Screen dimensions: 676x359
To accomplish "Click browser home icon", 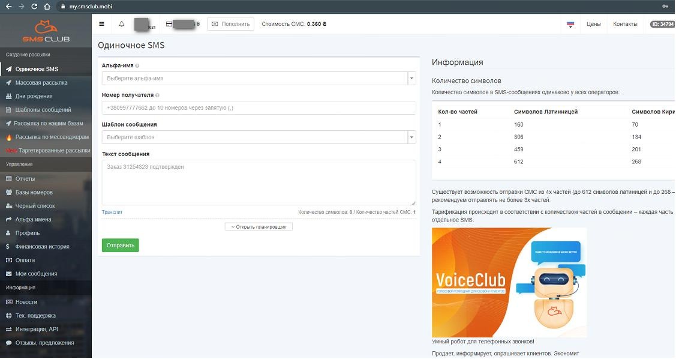I will (47, 7).
